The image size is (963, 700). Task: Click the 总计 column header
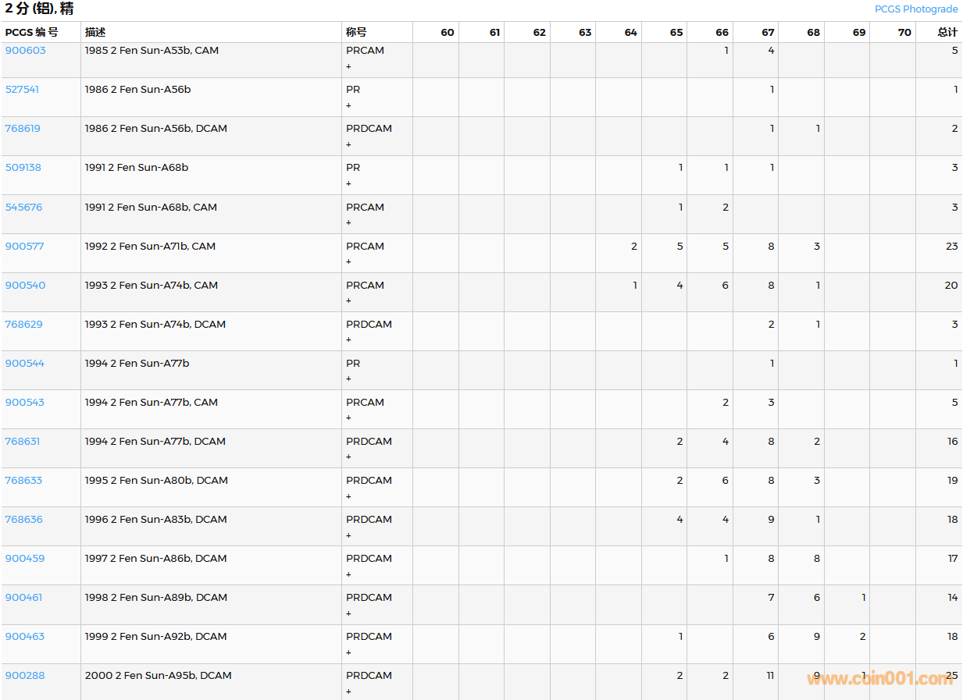click(x=947, y=32)
